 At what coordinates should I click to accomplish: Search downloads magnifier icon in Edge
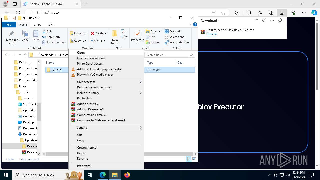[264, 21]
